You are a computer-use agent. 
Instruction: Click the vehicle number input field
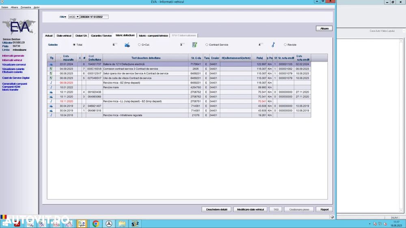click(94, 17)
